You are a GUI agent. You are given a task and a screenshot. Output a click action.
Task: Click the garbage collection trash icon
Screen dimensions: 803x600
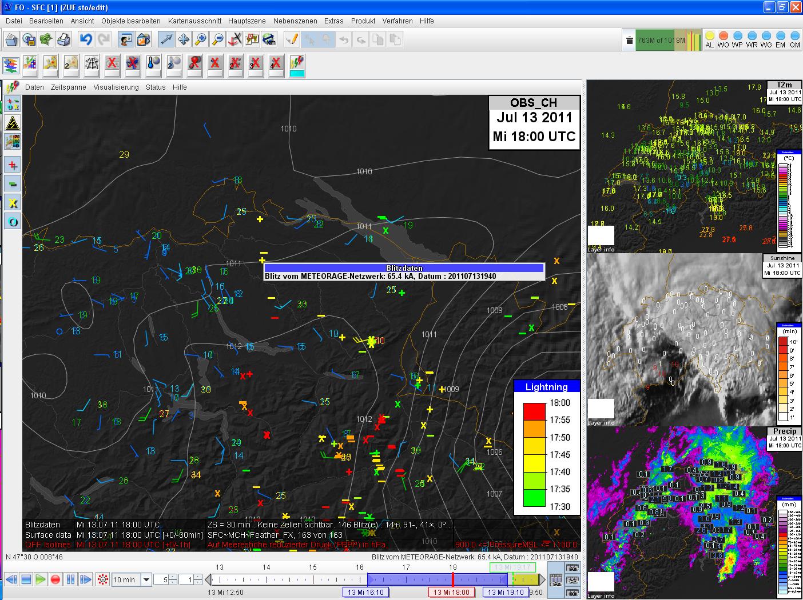tap(629, 41)
